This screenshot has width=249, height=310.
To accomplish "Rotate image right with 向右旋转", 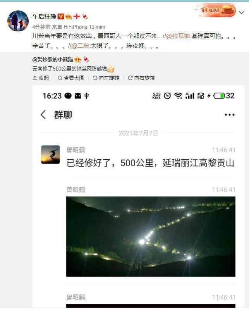I will pos(141,78).
